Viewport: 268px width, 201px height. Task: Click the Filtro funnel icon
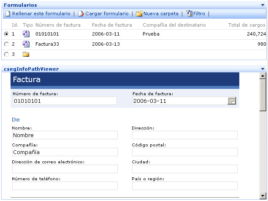[x=189, y=14]
